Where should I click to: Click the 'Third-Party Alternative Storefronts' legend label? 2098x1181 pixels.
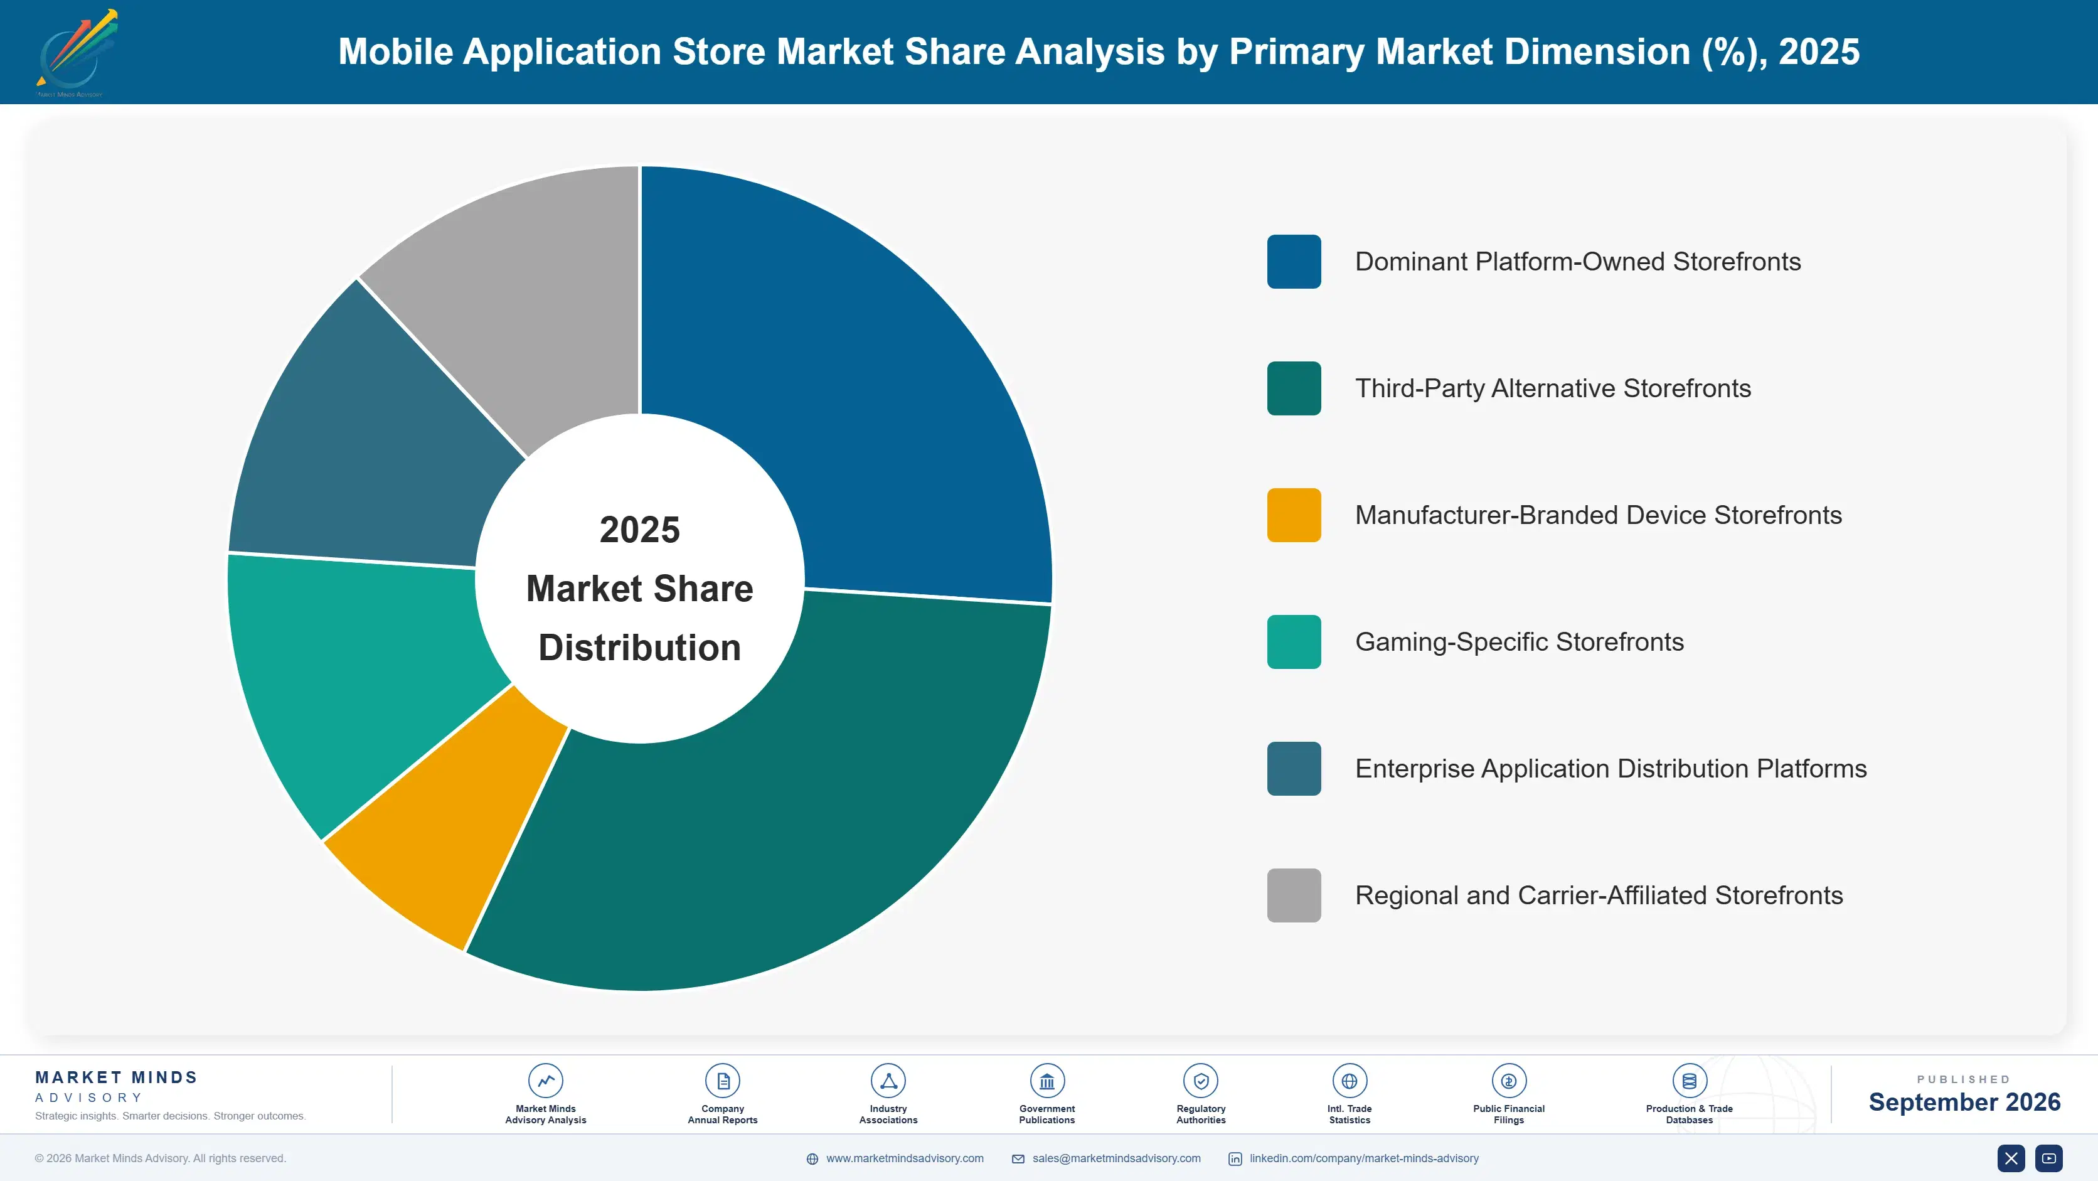point(1552,388)
